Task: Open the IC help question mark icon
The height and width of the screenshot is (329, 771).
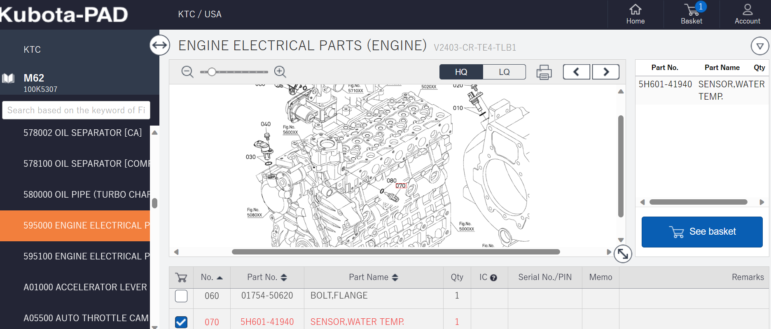Action: (x=493, y=278)
